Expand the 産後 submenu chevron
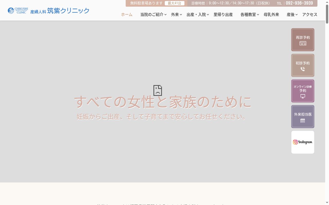Viewport: 329px width, 205px height. pyautogui.click(x=297, y=15)
